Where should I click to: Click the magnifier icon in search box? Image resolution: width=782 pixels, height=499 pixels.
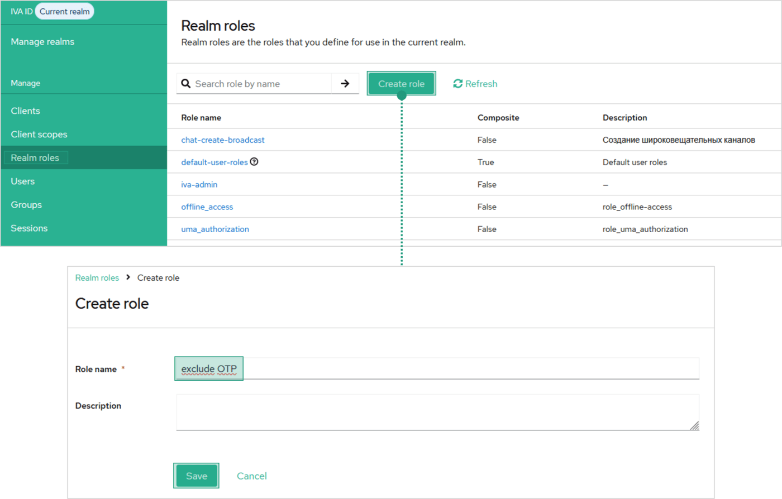(186, 84)
